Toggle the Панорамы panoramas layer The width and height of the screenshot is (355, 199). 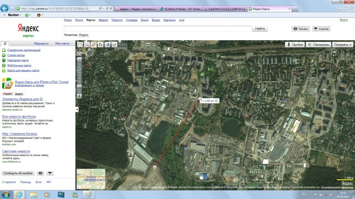click(x=318, y=45)
